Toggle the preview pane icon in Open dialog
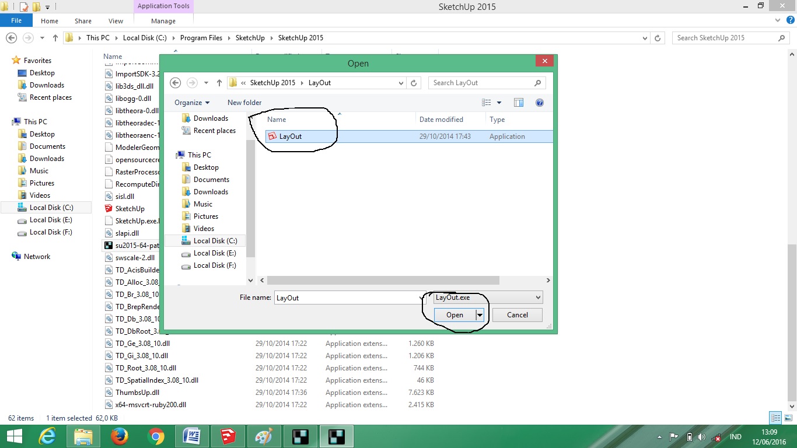Image resolution: width=797 pixels, height=448 pixels. pos(519,103)
